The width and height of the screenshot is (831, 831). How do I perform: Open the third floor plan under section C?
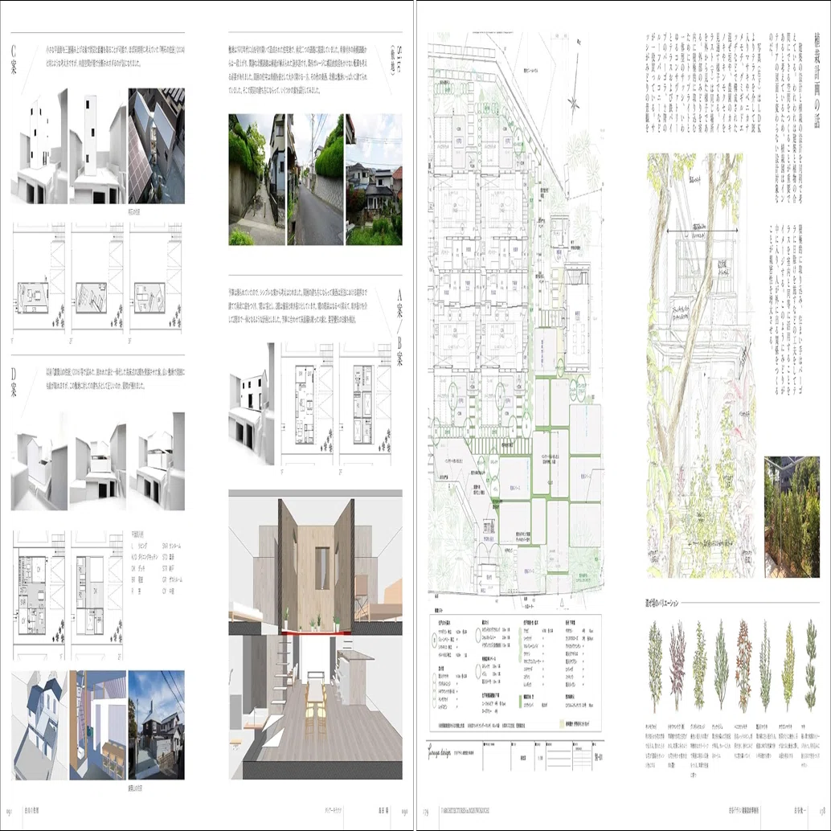pyautogui.click(x=156, y=278)
